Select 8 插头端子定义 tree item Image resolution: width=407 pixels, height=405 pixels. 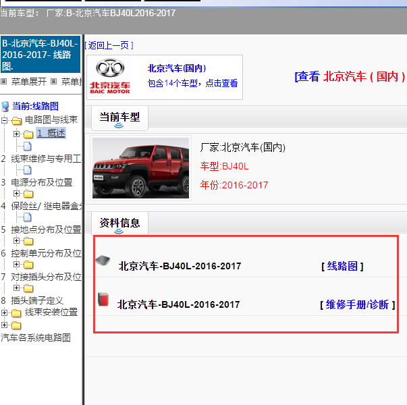coord(32,300)
